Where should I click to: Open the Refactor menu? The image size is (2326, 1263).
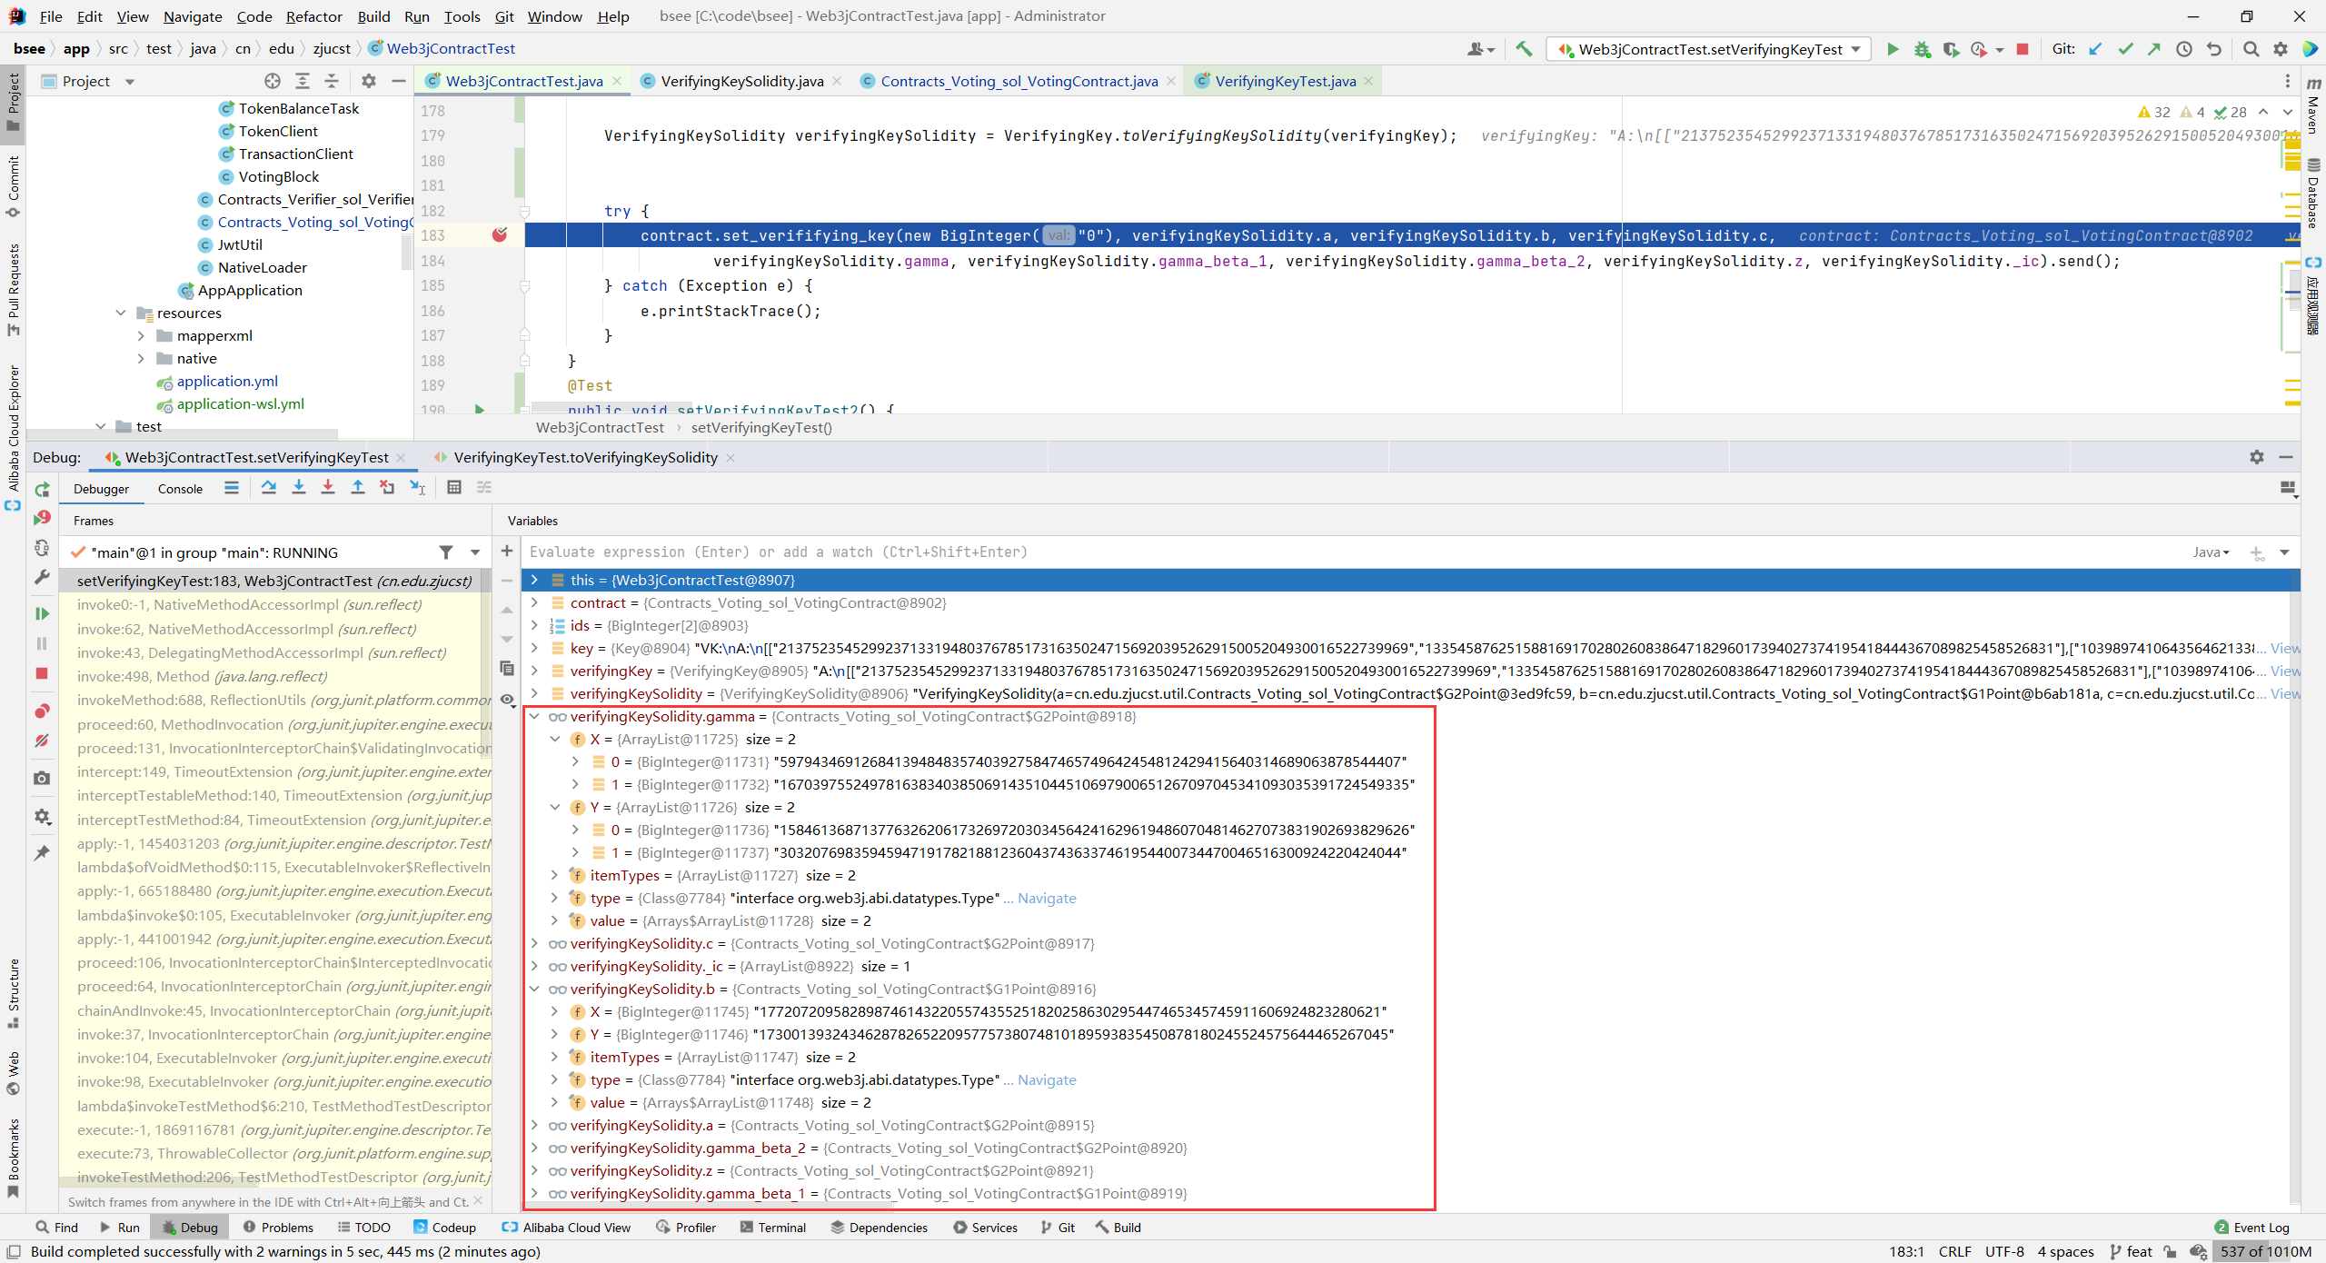point(313,16)
